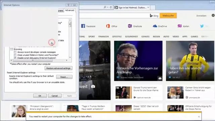
Task: Click camera icon on Bill Gates article
Action: pyautogui.click(x=160, y=78)
